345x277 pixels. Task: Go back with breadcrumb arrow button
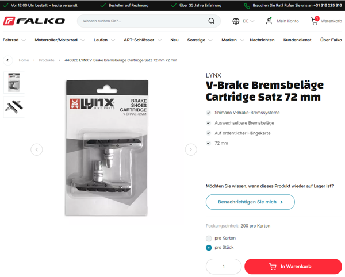7,60
